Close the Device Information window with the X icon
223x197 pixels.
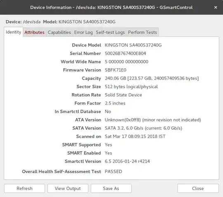point(216,7)
